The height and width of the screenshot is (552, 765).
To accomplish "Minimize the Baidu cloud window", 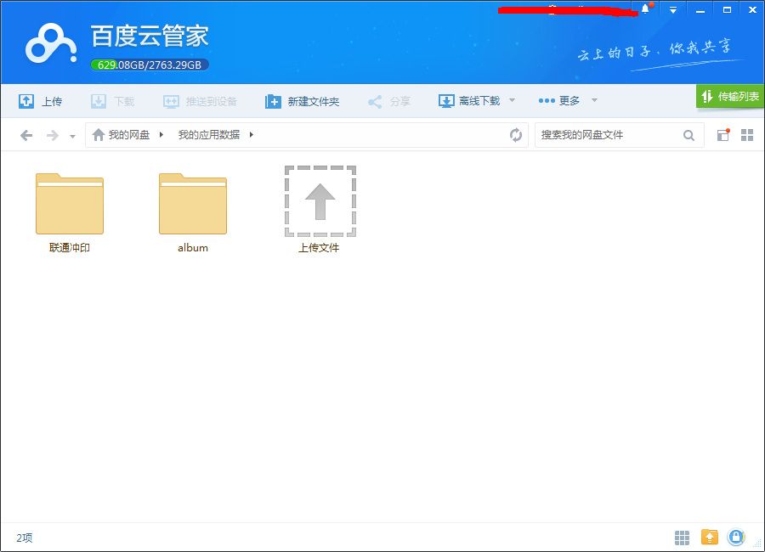I will (x=700, y=9).
